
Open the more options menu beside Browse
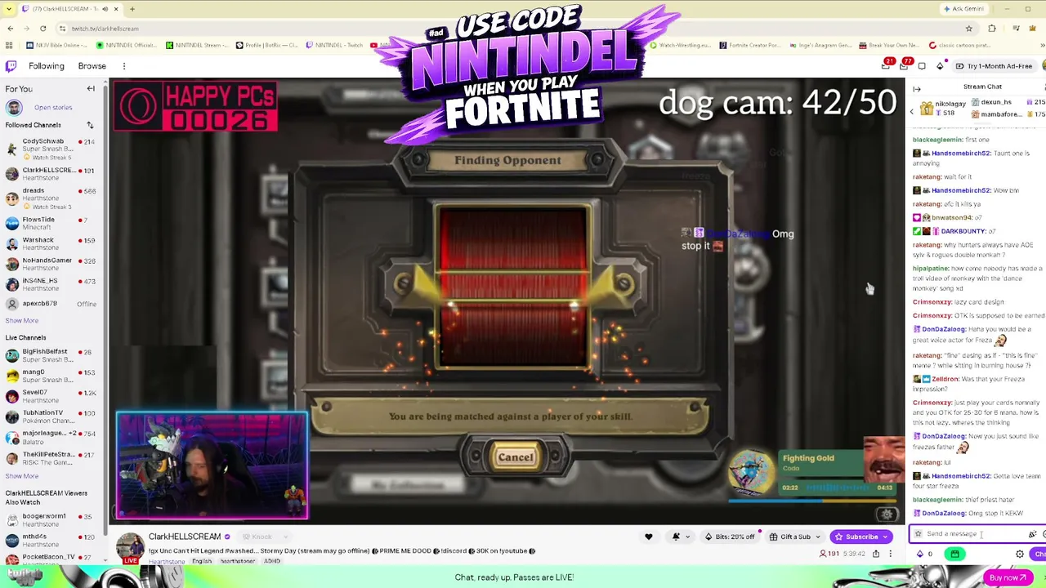(x=124, y=66)
